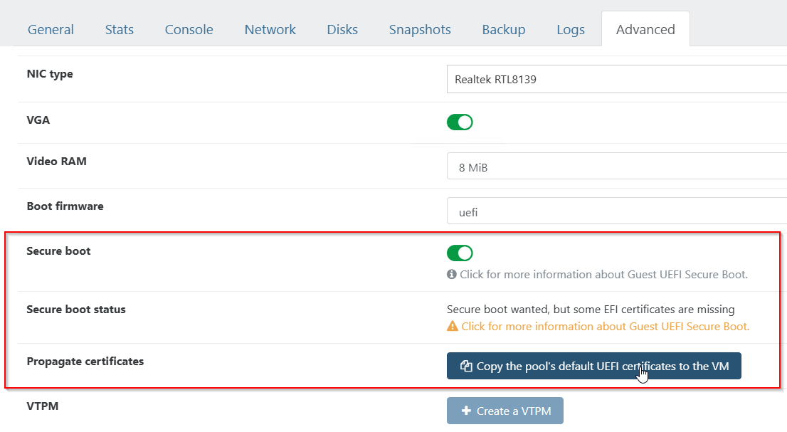The image size is (787, 432).
Task: Open the Snapshots tab
Action: [420, 30]
